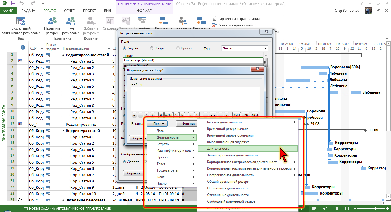Image resolution: width=391 pixels, height=212 pixels.
Task: Switch to the ОТЧЕТ ribbon tab
Action: [69, 11]
